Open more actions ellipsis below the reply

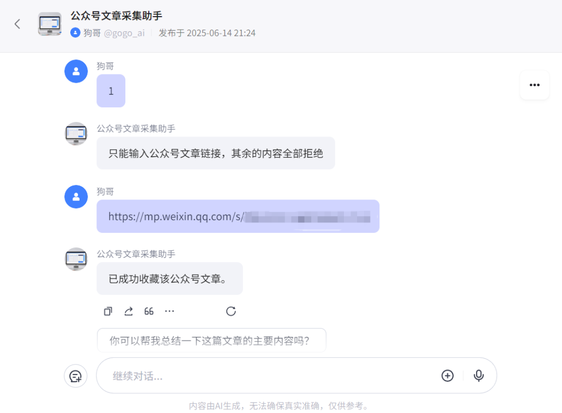[x=169, y=311]
